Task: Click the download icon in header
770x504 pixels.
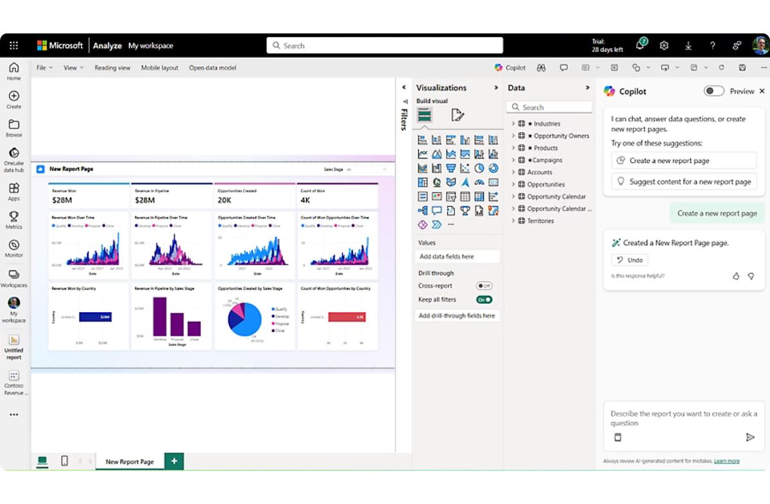Action: coord(689,46)
